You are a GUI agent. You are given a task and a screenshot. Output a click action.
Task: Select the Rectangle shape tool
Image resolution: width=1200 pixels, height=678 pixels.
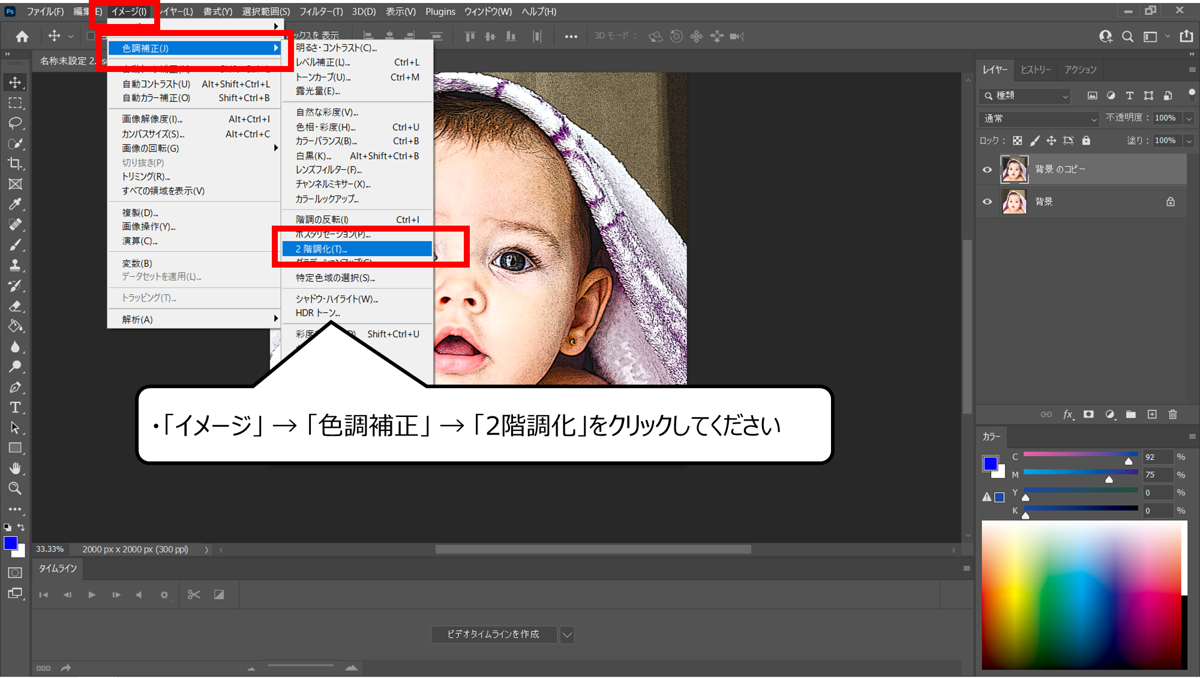click(16, 448)
